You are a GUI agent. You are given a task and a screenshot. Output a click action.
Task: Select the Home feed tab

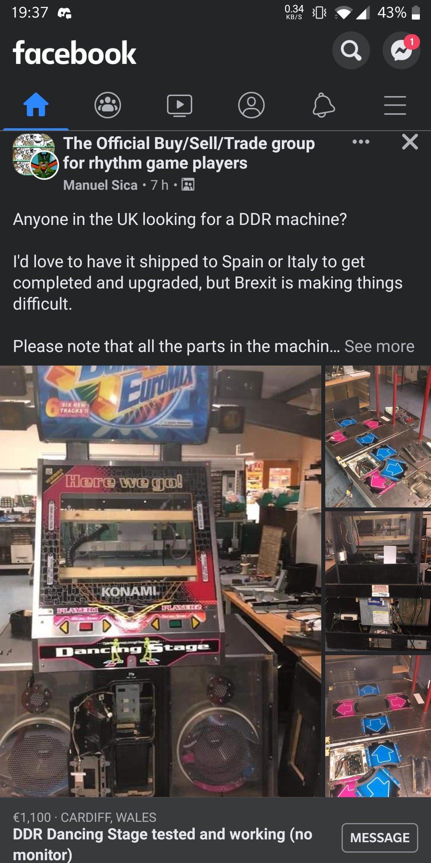click(x=36, y=105)
